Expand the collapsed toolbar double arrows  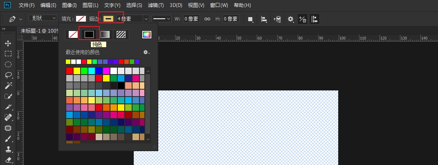(4, 29)
